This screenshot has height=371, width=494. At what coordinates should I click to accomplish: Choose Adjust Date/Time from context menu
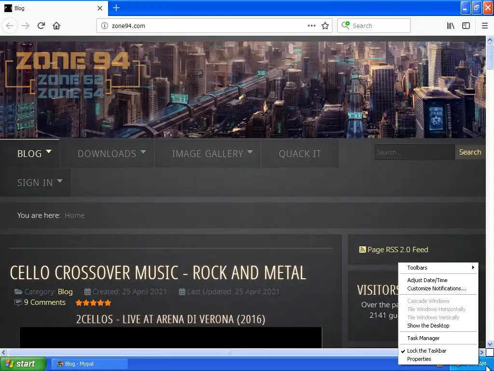click(438, 280)
